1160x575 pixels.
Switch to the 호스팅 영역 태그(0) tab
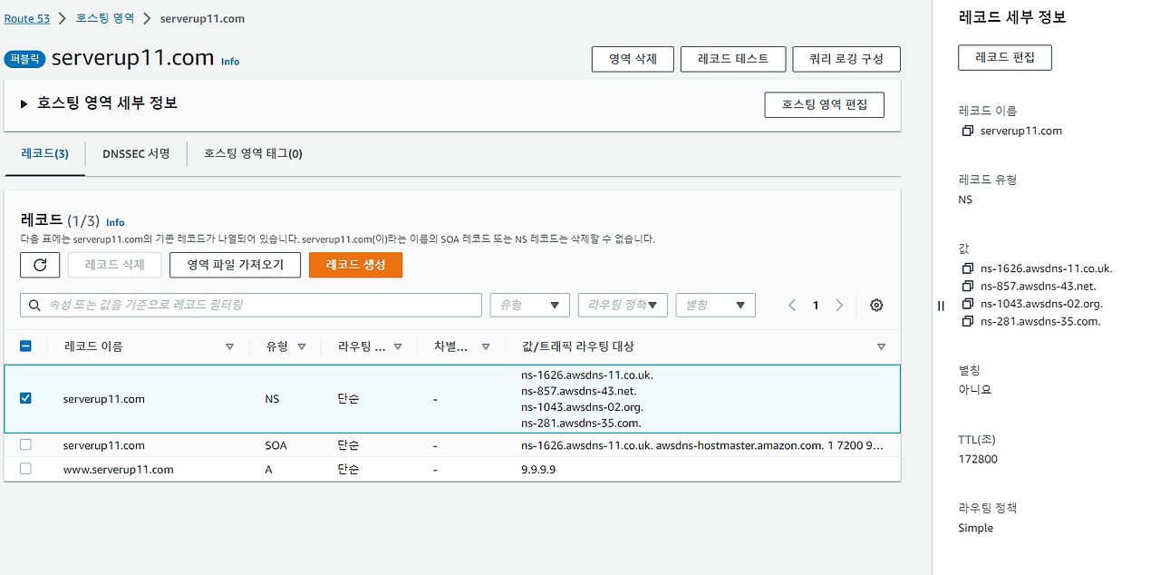253,153
